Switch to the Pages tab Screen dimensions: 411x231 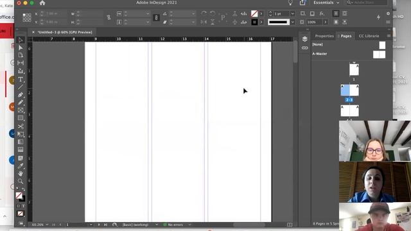tap(346, 36)
